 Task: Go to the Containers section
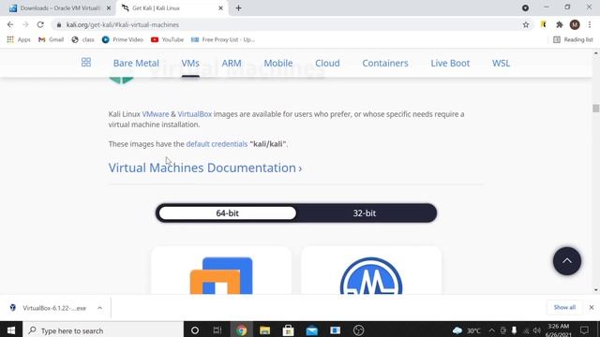(x=385, y=63)
